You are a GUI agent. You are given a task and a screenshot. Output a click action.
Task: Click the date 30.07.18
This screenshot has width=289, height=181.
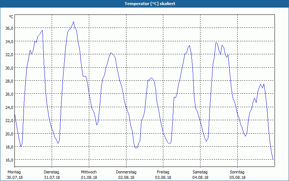point(15,177)
